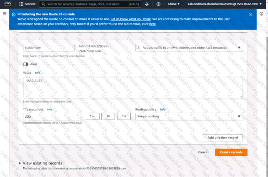Click the info circle icon at right edge
The image size is (268, 177).
[261, 14]
